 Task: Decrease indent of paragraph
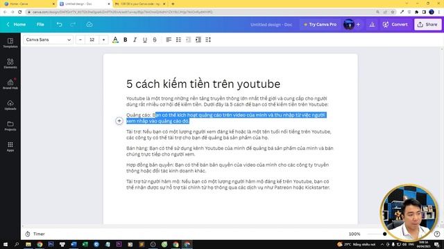[188, 40]
